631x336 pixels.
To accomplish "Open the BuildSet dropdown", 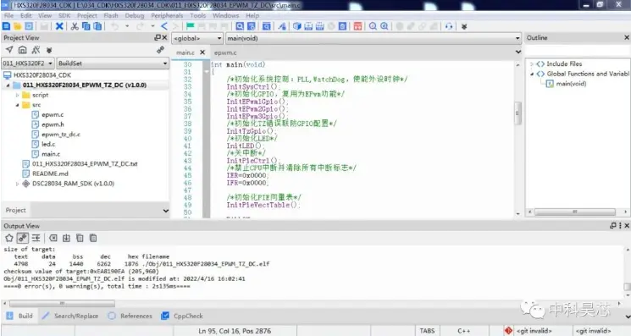I will (113, 63).
